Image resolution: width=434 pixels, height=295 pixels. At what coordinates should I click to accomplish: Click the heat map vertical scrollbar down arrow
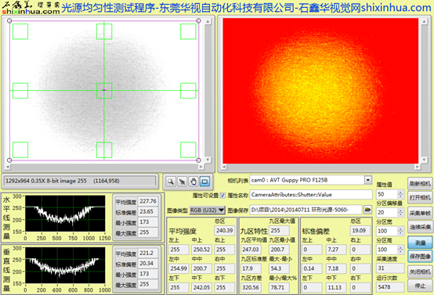424,160
